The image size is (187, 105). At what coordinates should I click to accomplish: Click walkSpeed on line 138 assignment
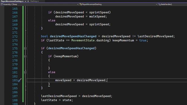(97, 16)
